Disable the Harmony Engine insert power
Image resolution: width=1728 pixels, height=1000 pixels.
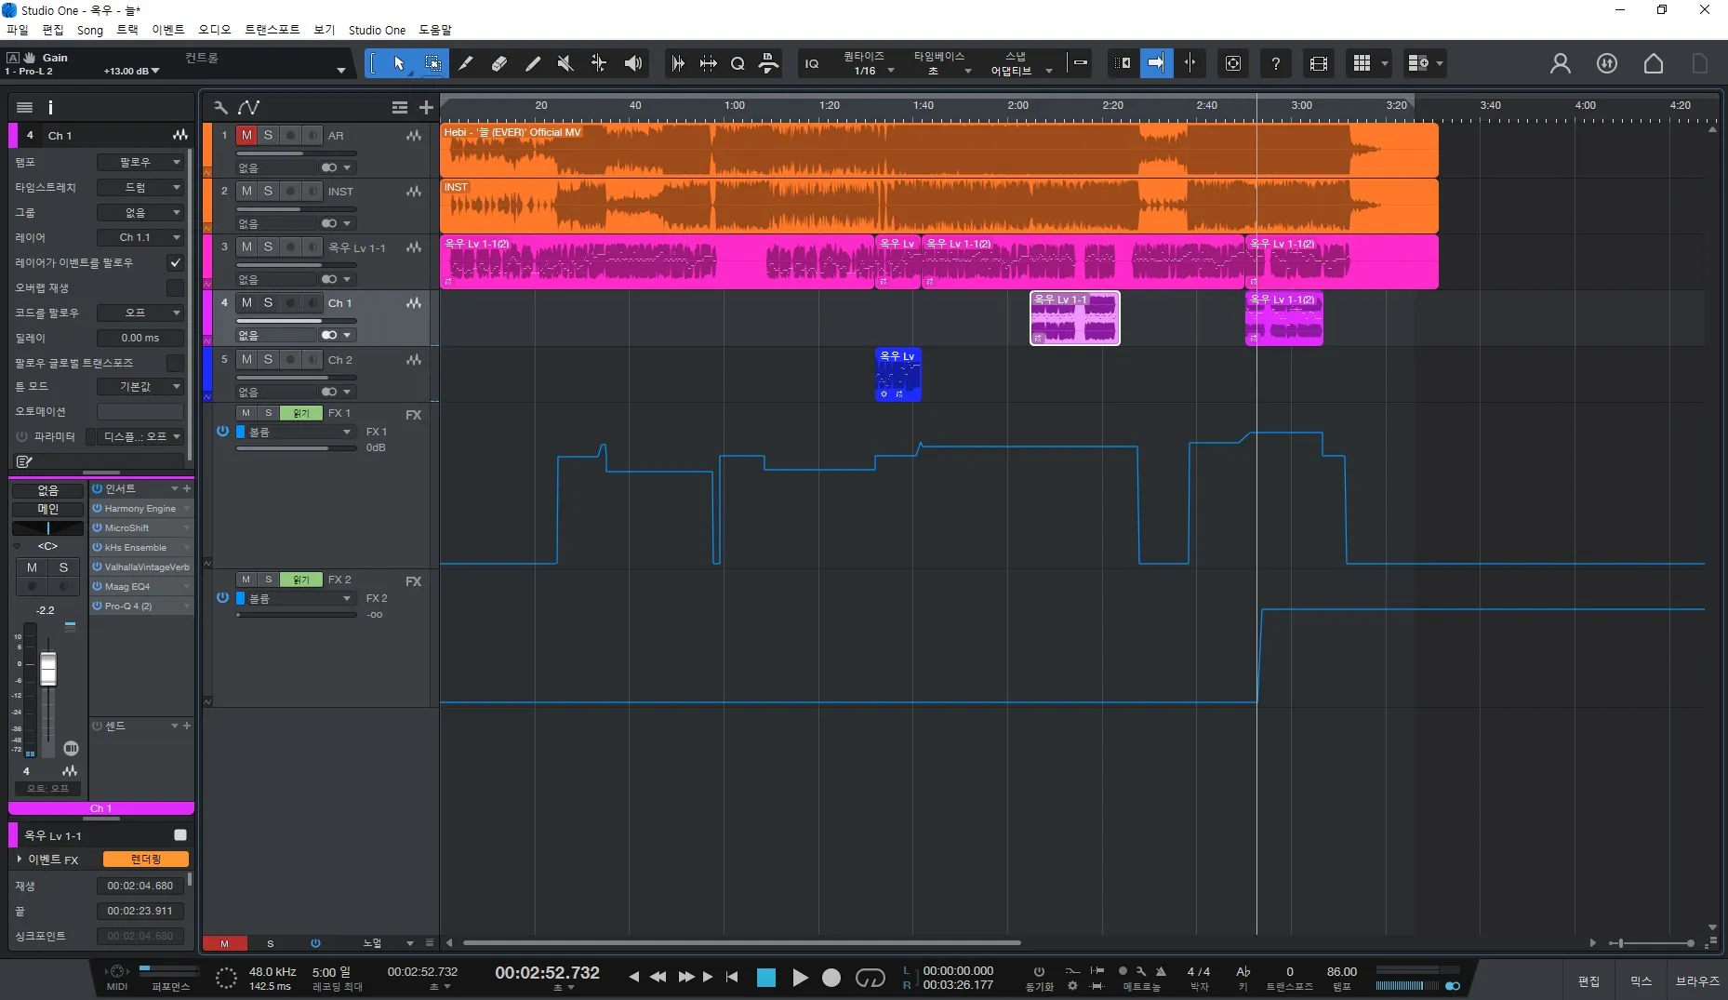tap(97, 509)
